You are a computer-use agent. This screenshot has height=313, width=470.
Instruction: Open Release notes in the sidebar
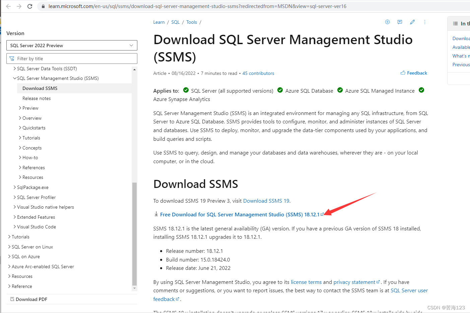[x=37, y=98]
